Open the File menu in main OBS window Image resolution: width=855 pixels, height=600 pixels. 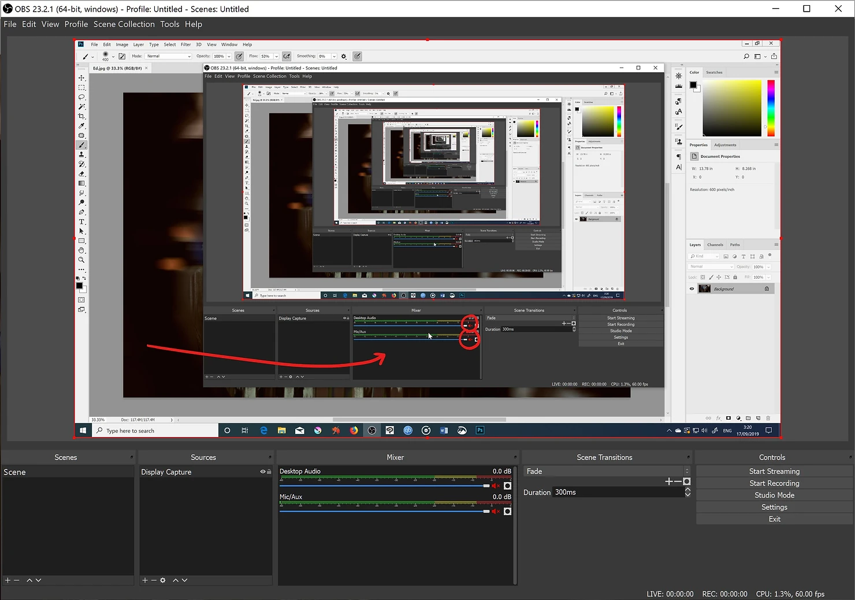pos(10,24)
